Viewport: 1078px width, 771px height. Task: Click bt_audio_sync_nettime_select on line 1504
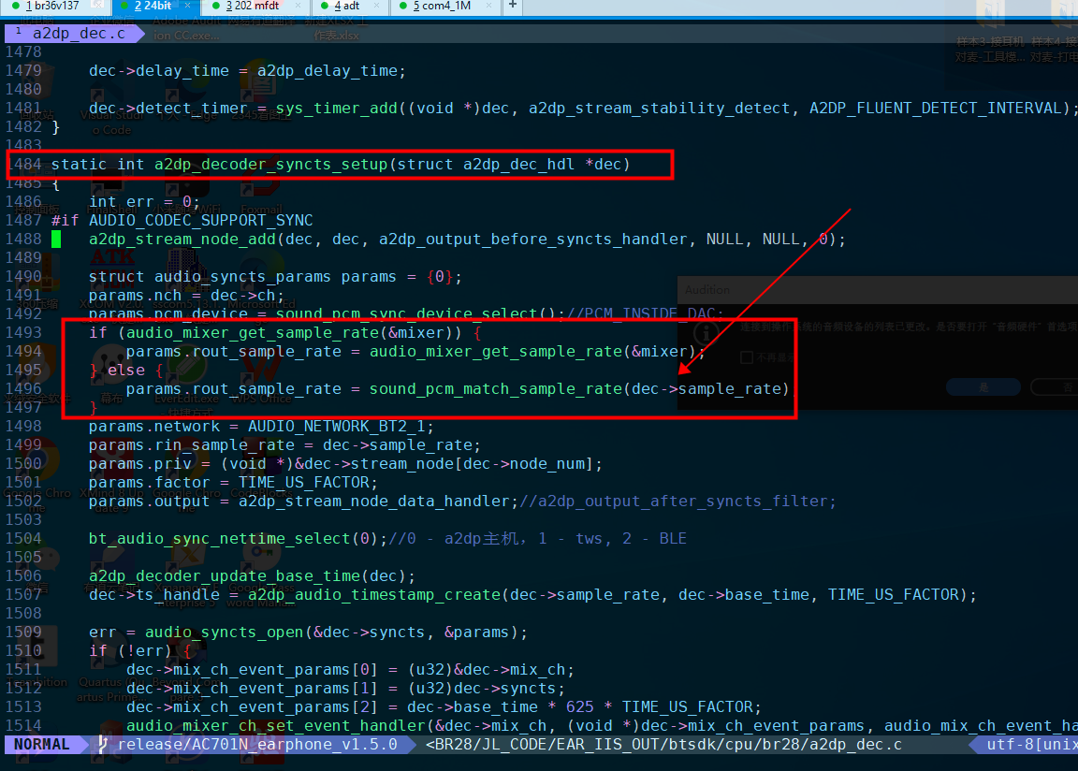point(219,539)
